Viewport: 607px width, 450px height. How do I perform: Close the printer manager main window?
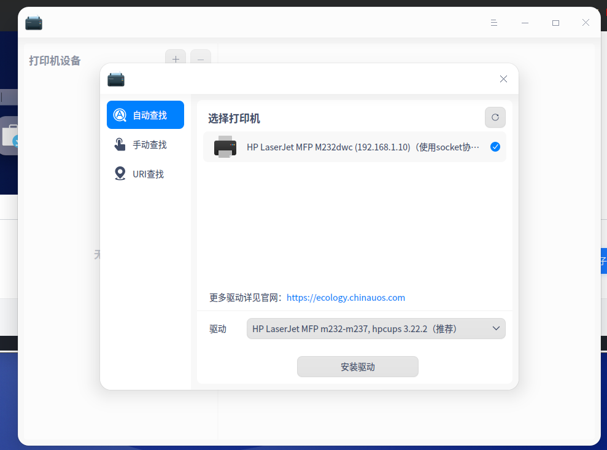586,23
